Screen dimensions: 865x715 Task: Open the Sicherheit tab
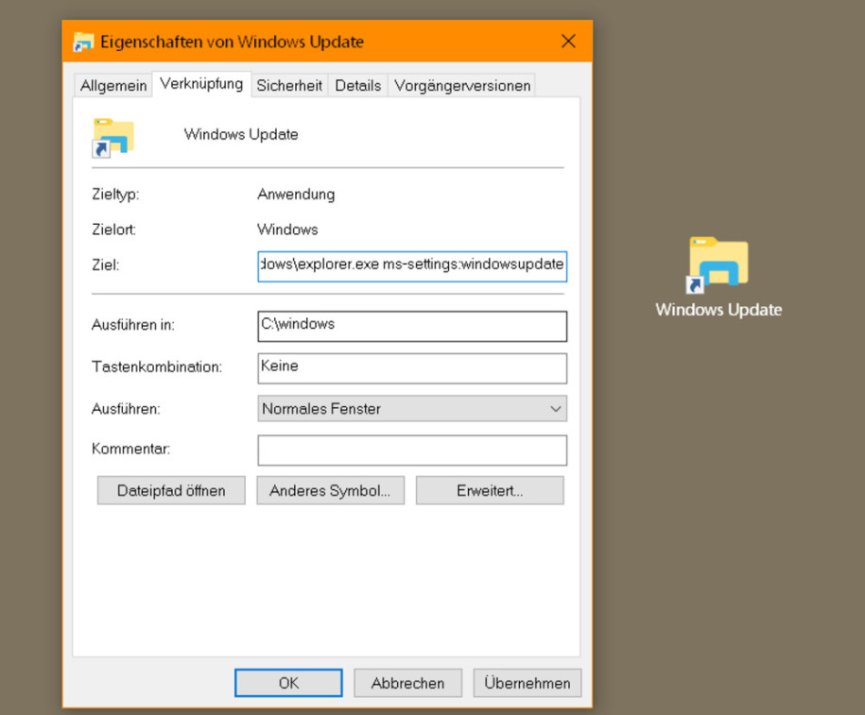coord(289,85)
